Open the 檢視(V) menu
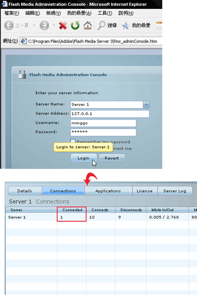The width and height of the screenshot is (197, 295). pos(54,13)
